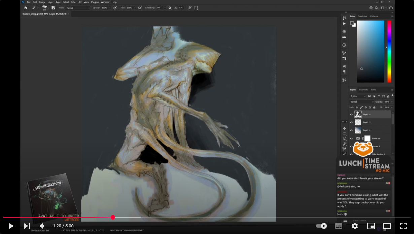Open smoothing options gear icon
The width and height of the screenshot is (414, 234).
[170, 8]
